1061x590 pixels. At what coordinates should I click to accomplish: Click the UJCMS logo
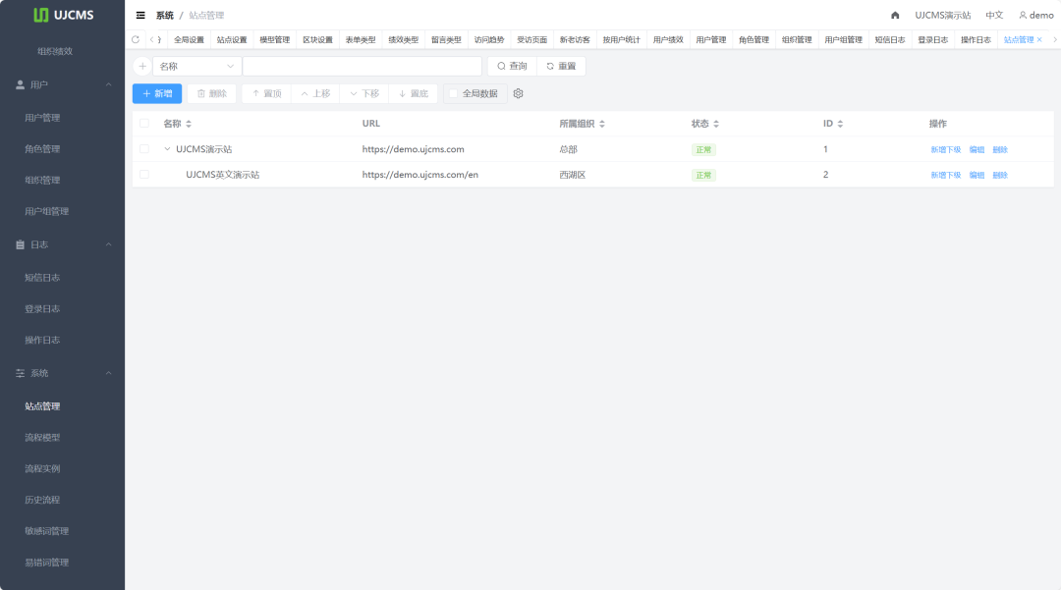[63, 15]
